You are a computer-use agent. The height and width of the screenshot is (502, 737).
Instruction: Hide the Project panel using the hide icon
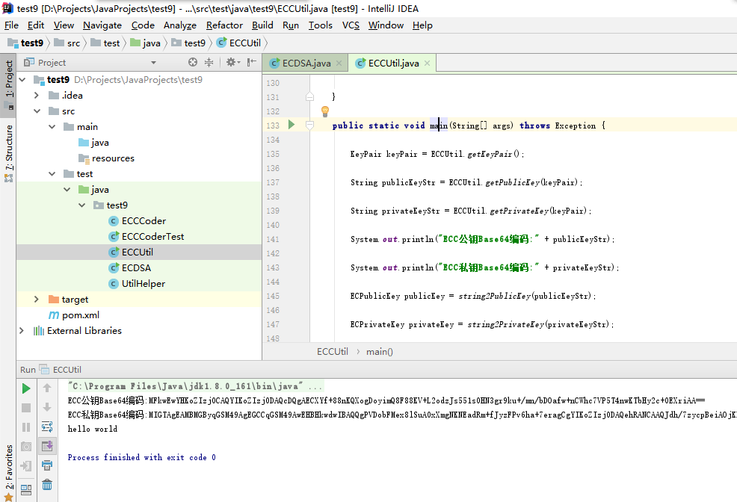(250, 63)
